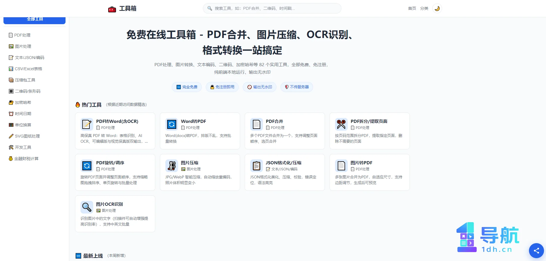Open PDF合并 document icon

(256, 124)
